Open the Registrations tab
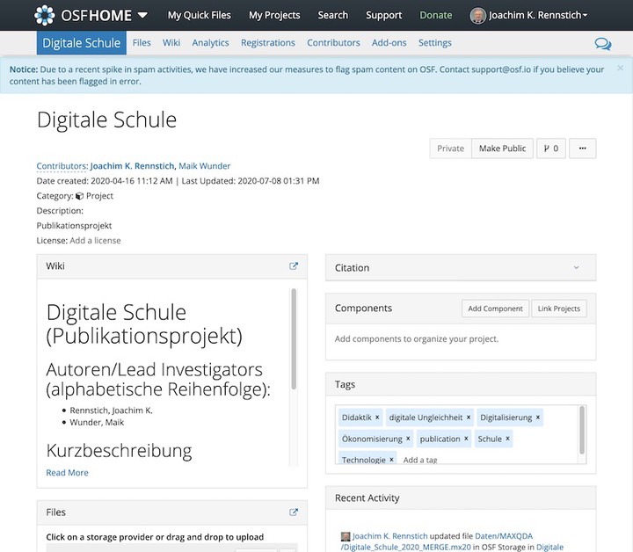Screen dimensions: 633x552 (267, 43)
